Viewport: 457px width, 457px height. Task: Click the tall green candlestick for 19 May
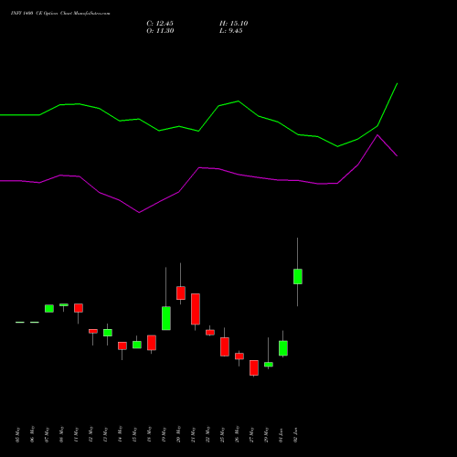pyautogui.click(x=166, y=318)
